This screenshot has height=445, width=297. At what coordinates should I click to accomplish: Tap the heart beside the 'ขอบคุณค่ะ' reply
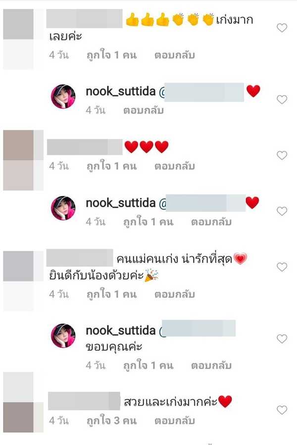(x=282, y=339)
